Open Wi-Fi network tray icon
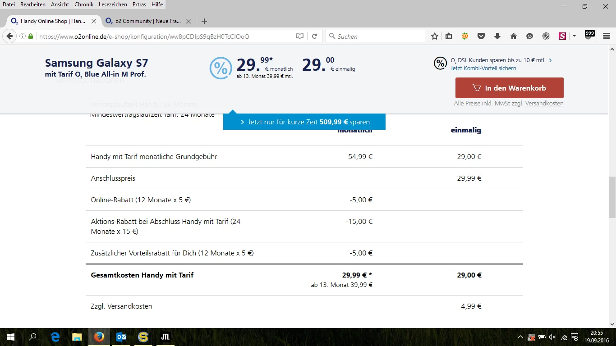Screen dimensions: 616x346 coord(564,337)
